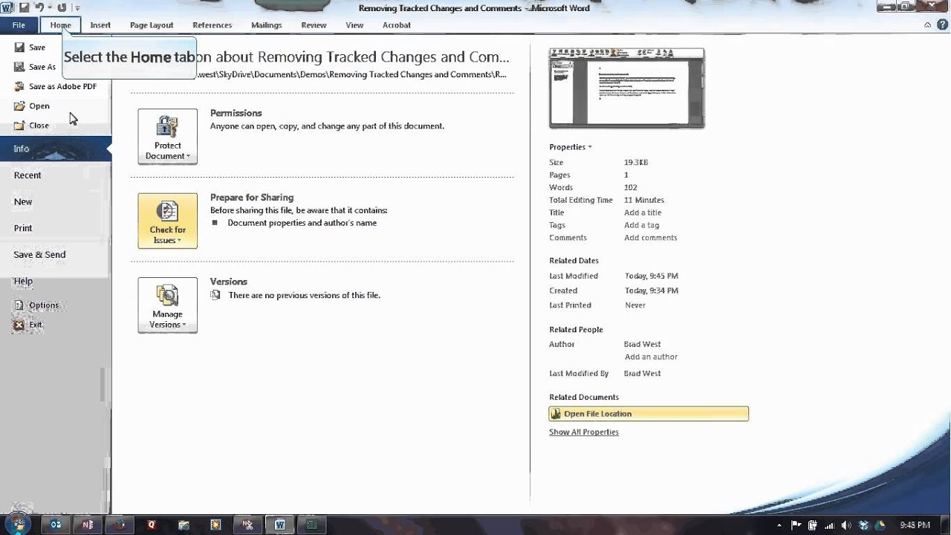The height and width of the screenshot is (535, 951).
Task: Click Open in the File menu
Action: click(32, 106)
